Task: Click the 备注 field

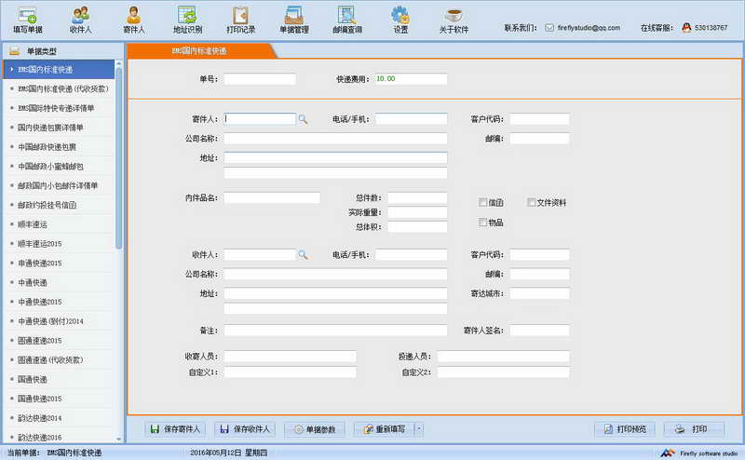Action: point(335,331)
